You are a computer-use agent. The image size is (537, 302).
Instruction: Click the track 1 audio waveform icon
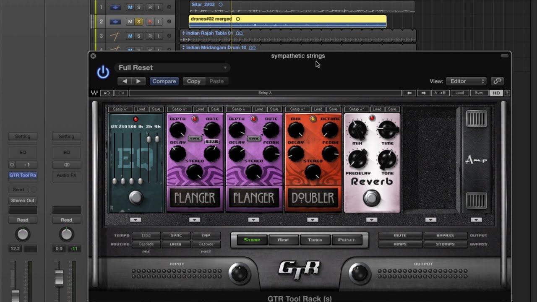click(115, 7)
